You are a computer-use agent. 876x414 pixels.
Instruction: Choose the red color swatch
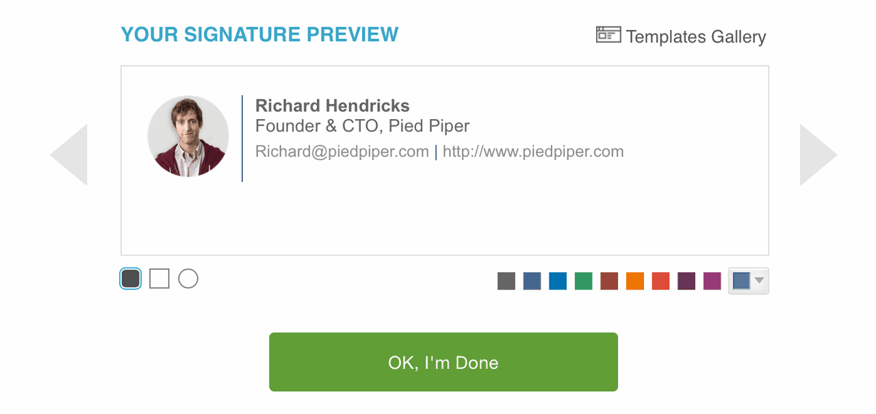(660, 281)
